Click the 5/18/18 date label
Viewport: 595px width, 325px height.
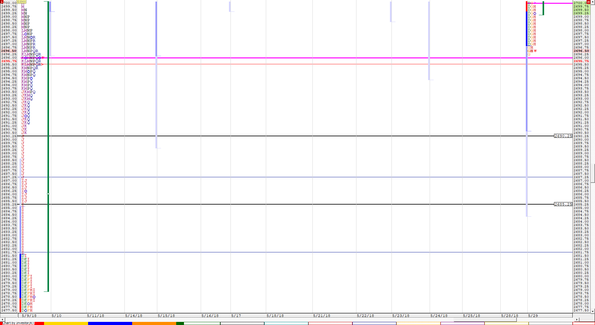(275, 316)
